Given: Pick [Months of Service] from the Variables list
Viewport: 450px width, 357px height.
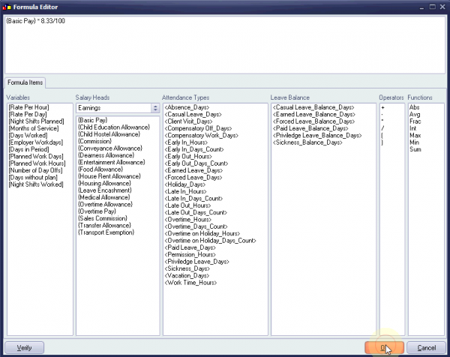Looking at the screenshot, I should 31,127.
